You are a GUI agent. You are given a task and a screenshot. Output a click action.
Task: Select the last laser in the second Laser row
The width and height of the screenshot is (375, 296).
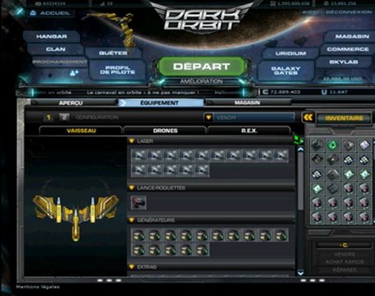click(202, 170)
